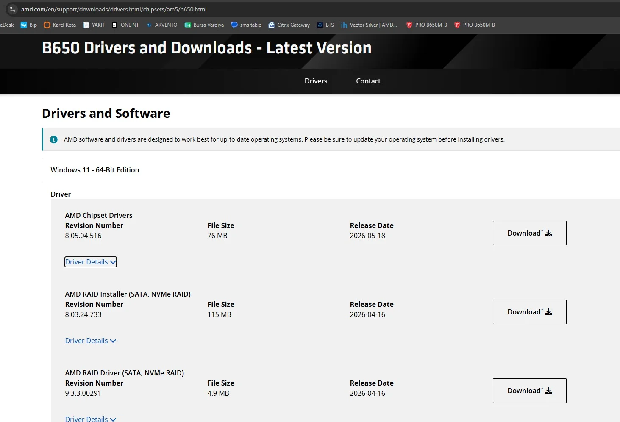Download the AMD RAID Installer 8.03.24.733
The height and width of the screenshot is (422, 620).
tap(529, 312)
